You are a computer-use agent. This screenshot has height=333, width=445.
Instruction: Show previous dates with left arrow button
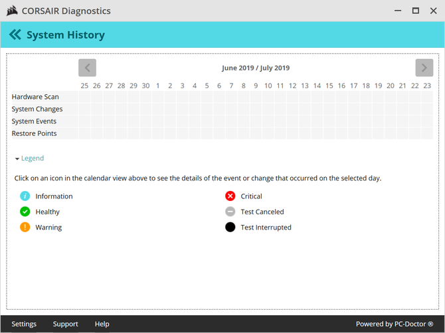tap(87, 68)
